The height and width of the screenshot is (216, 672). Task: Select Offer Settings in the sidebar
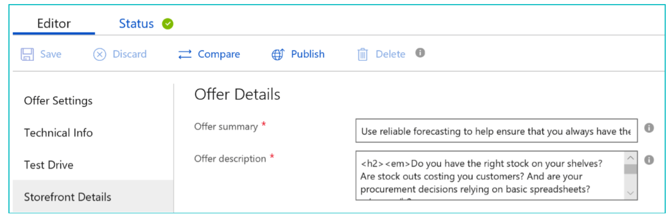(58, 101)
